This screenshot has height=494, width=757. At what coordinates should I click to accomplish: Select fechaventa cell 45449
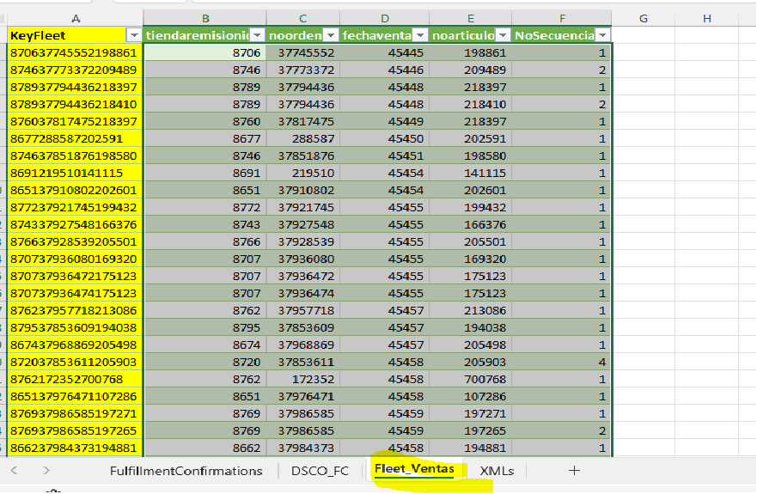[384, 121]
